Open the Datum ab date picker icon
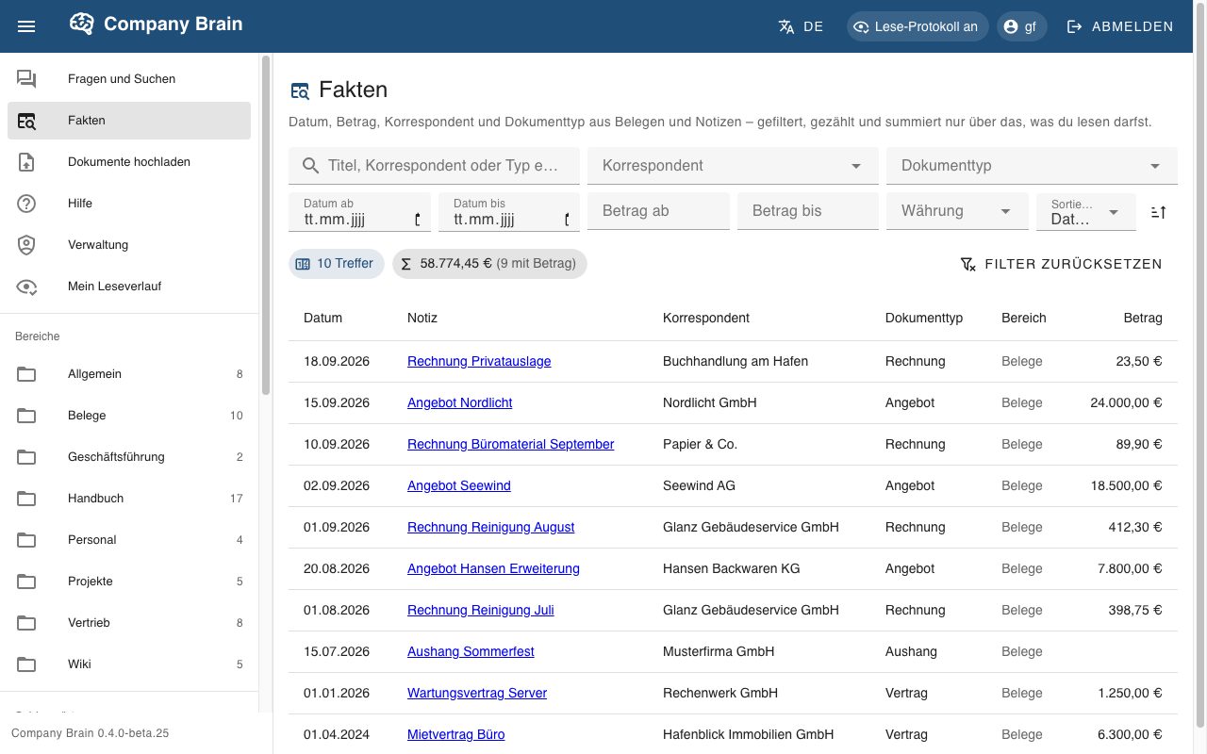This screenshot has width=1207, height=754. (418, 220)
